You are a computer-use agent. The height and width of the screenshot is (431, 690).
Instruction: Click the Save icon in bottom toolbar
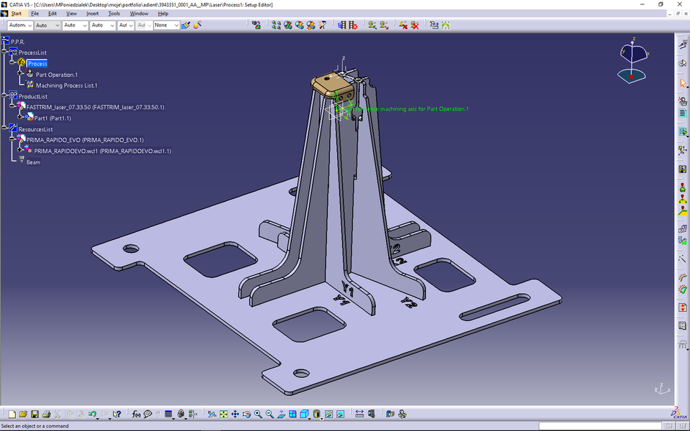coord(34,414)
